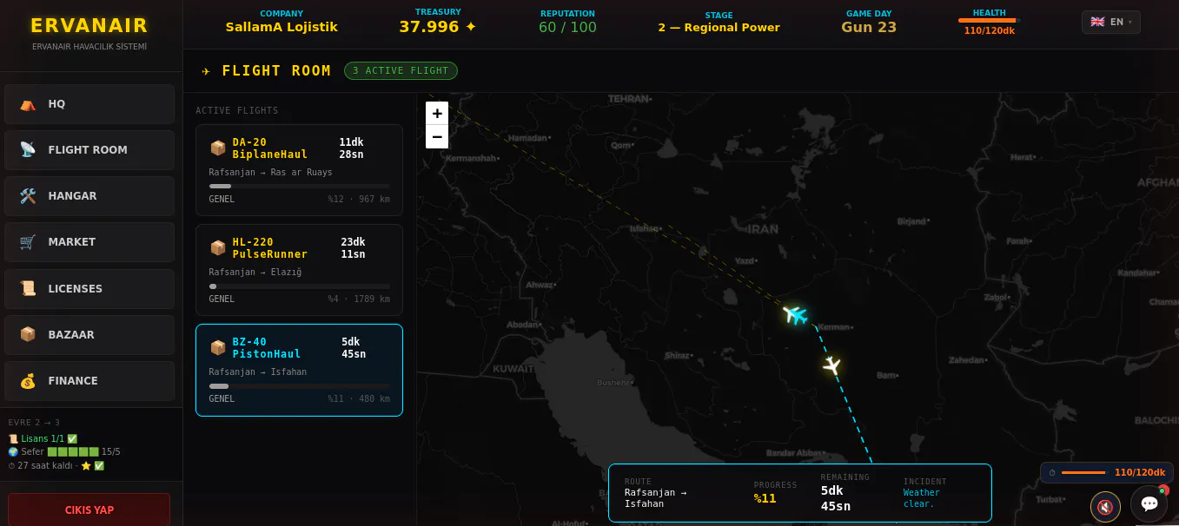This screenshot has width=1179, height=526.
Task: Log out with CIKIS YAP button
Action: (x=89, y=510)
